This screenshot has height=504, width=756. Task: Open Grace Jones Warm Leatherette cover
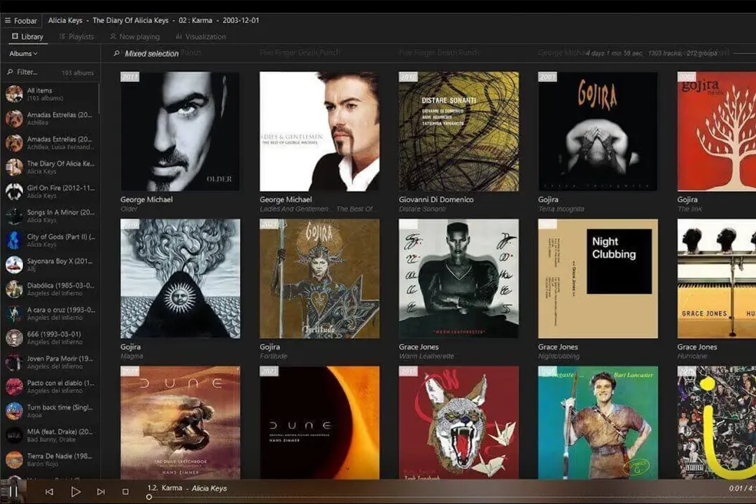pos(458,279)
